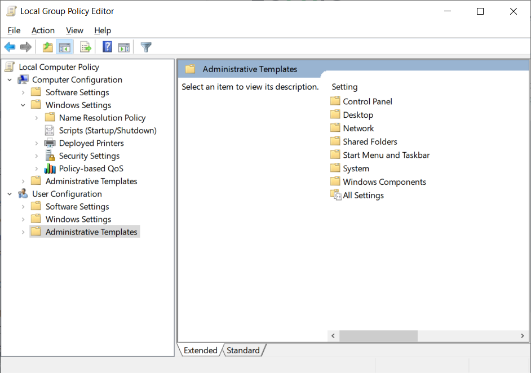Expand Administrative Templates under Computer Configuration
This screenshot has width=531, height=373.
pos(23,181)
